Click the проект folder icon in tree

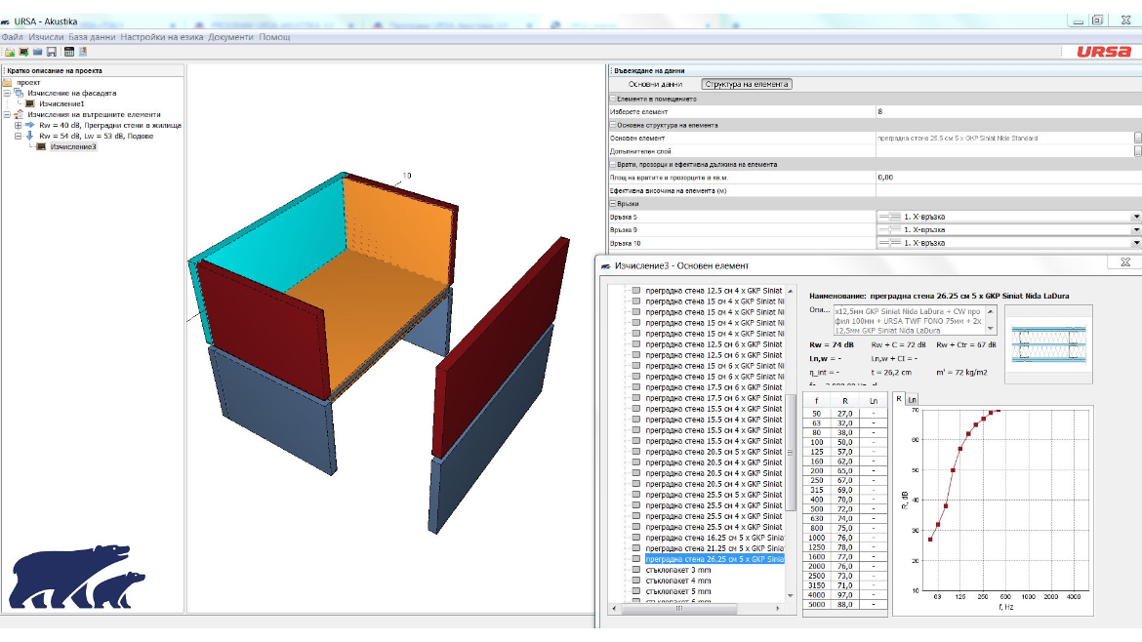(x=7, y=82)
